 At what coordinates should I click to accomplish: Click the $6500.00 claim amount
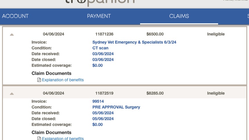coord(155,34)
